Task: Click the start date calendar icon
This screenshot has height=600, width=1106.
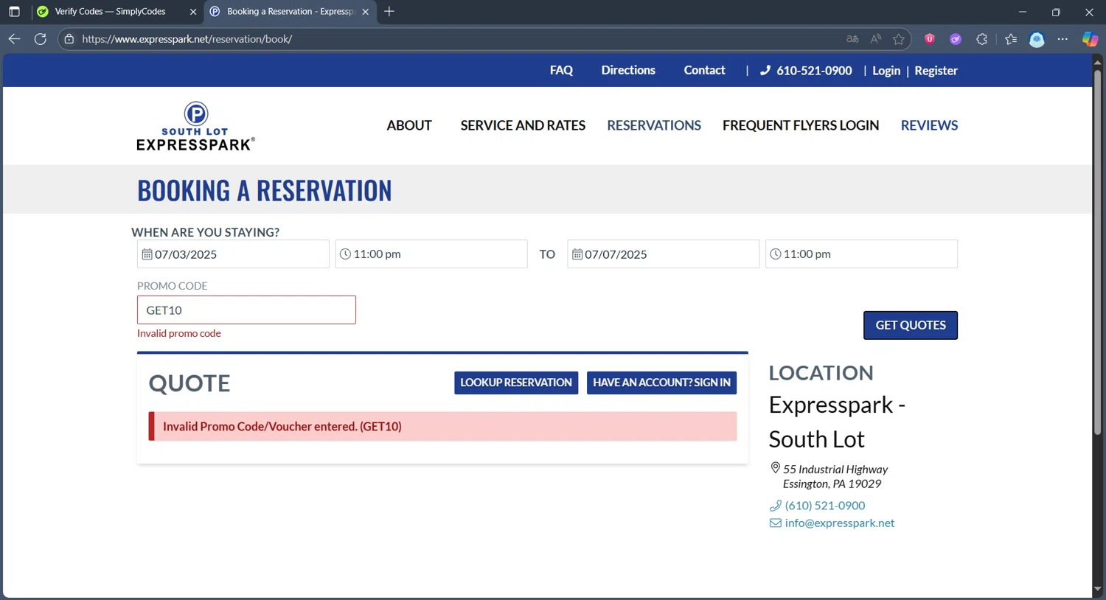Action: [147, 254]
